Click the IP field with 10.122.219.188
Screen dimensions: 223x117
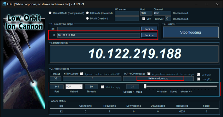coord(98,35)
